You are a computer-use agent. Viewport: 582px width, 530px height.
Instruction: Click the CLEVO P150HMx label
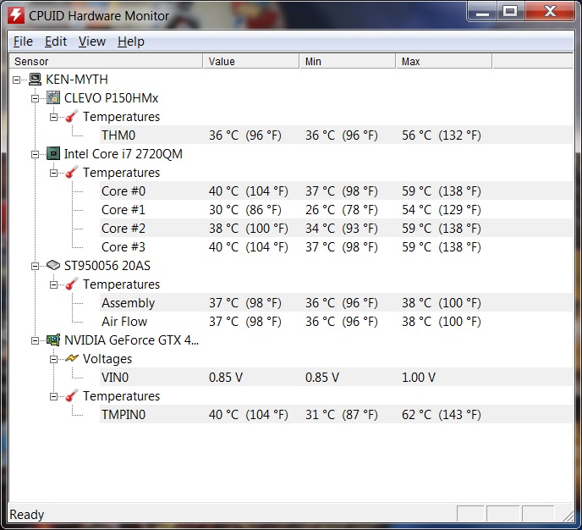(x=111, y=97)
